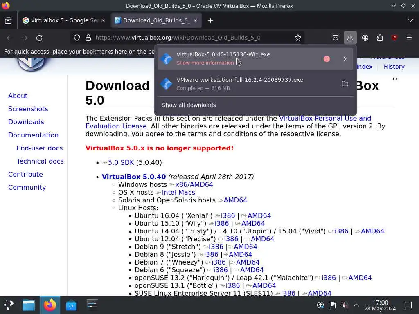Open uBlock Origin extension icon

(394, 38)
